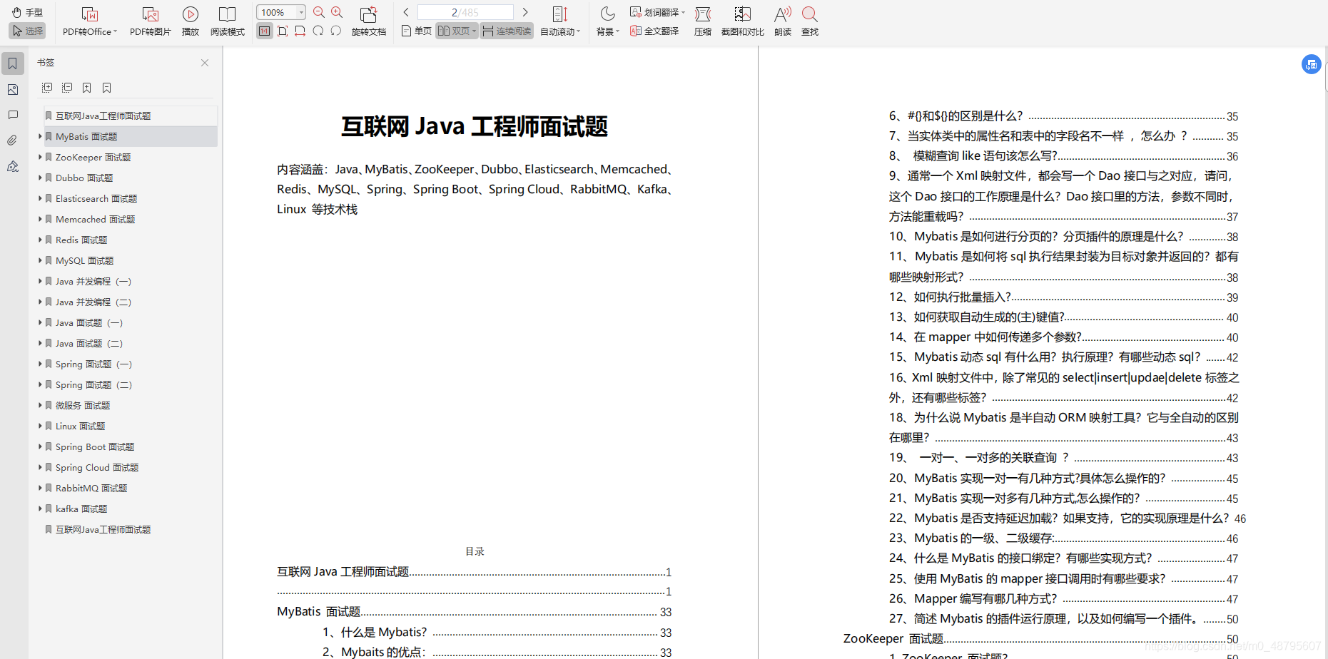Viewport: 1328px width, 659px height.
Task: Expand the Elasticsearch 面试题 bookmark
Action: [x=40, y=198]
